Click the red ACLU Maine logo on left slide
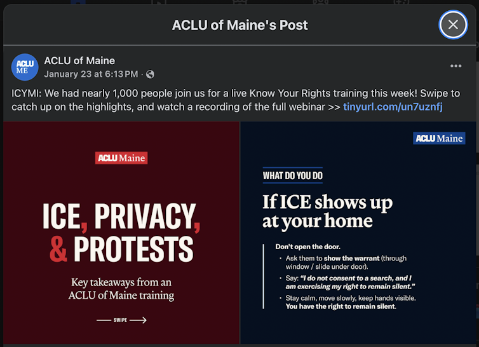 click(x=121, y=158)
